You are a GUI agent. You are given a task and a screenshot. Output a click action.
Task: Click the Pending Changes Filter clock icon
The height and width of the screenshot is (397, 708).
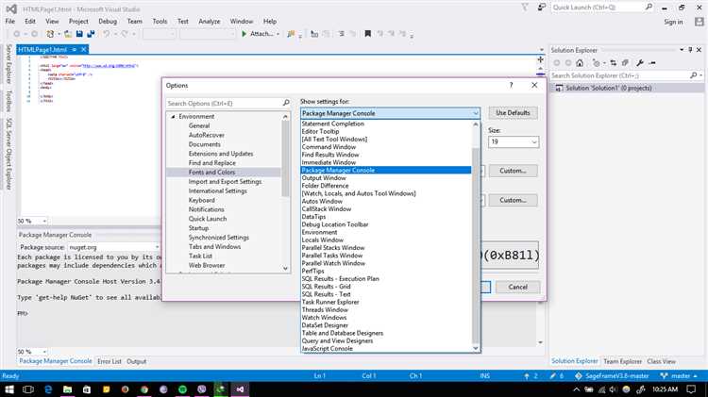click(596, 63)
